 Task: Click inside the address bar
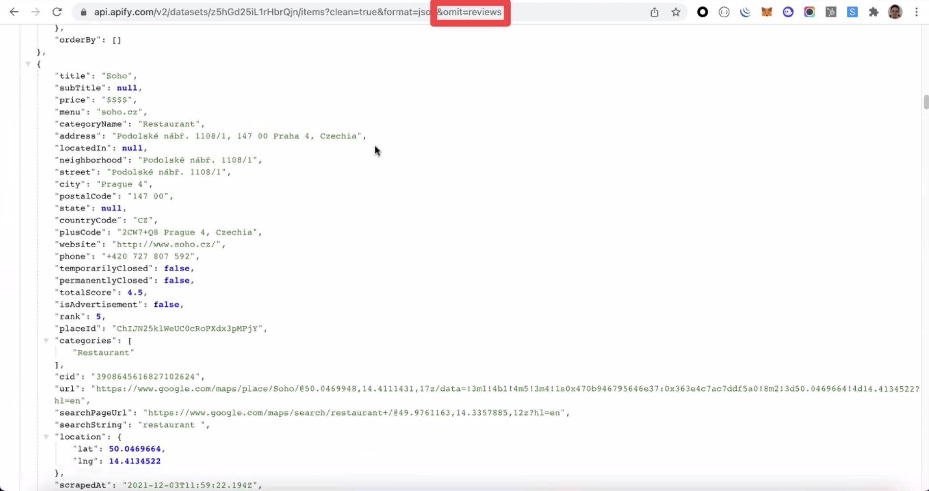click(x=295, y=12)
